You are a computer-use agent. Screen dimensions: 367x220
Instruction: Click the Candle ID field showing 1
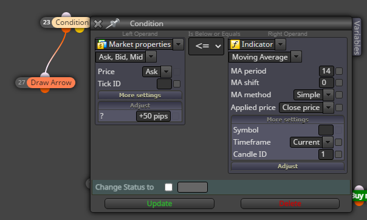[x=326, y=154]
